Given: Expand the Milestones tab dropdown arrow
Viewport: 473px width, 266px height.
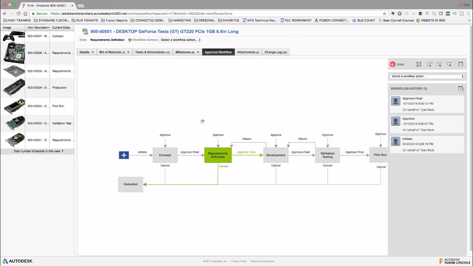Looking at the screenshot, I should tap(198, 52).
